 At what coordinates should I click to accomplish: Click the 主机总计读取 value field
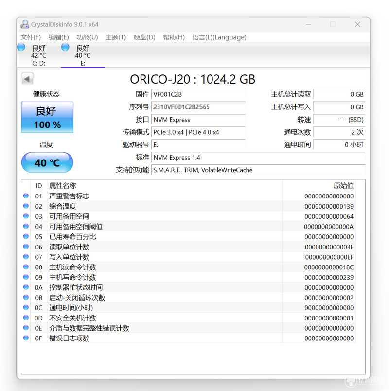coord(339,94)
